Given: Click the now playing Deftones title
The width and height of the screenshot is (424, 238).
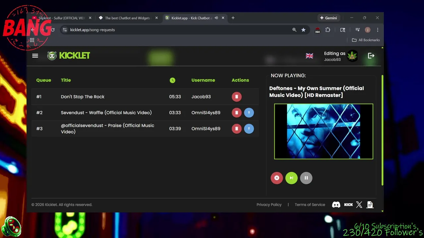Looking at the screenshot, I should click(x=317, y=92).
